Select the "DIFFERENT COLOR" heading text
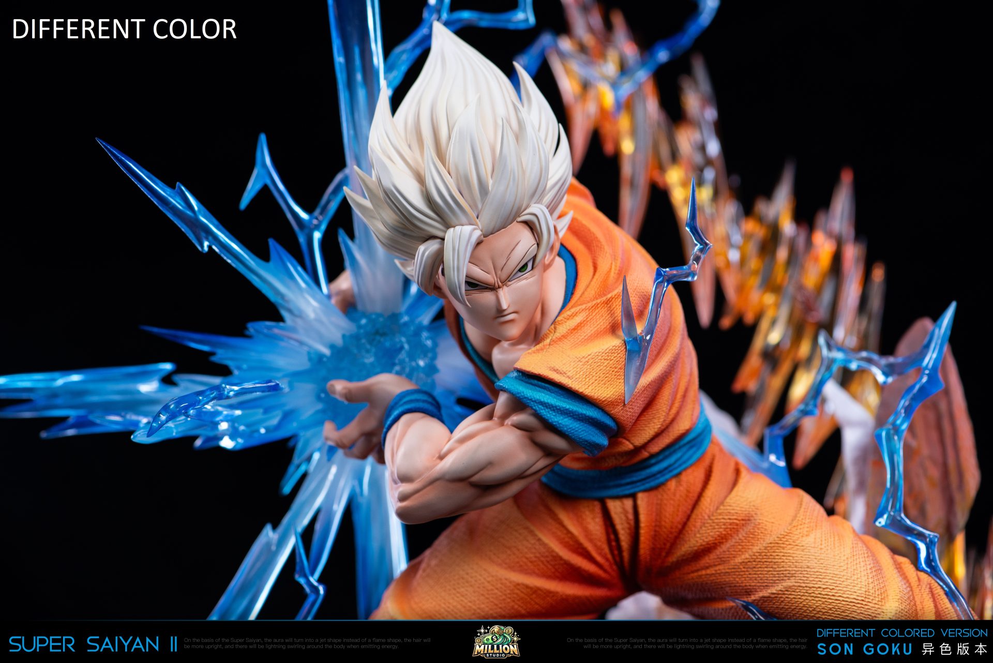The image size is (993, 663). pyautogui.click(x=124, y=29)
